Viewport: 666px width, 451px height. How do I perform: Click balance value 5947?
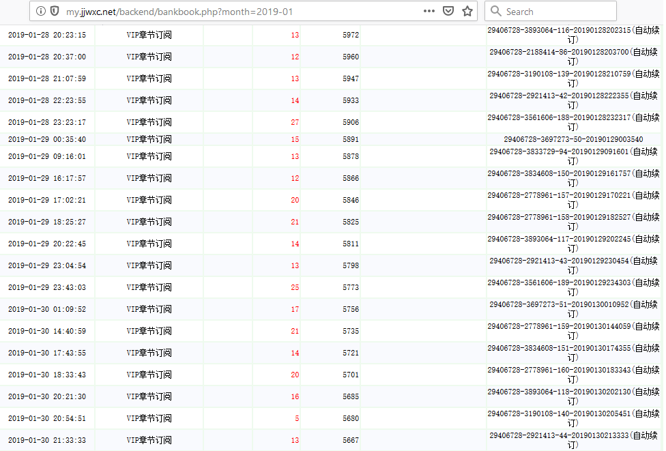tap(351, 78)
